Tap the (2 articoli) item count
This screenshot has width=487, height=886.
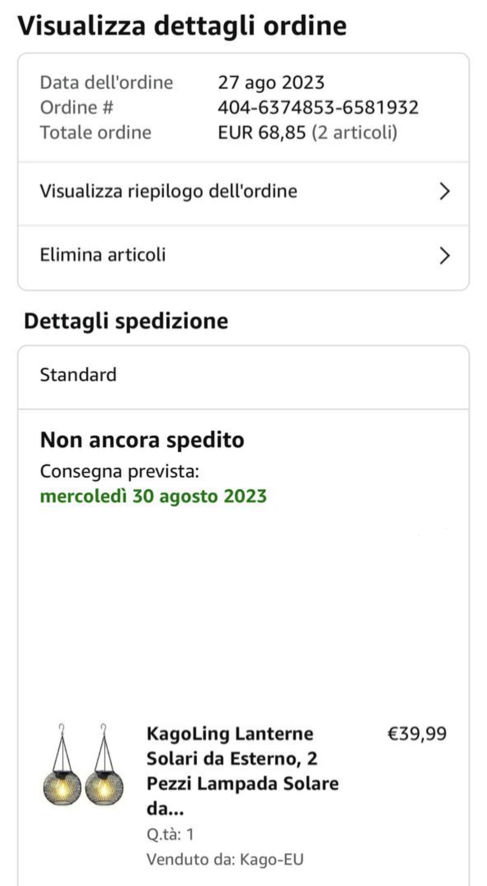coord(354,133)
